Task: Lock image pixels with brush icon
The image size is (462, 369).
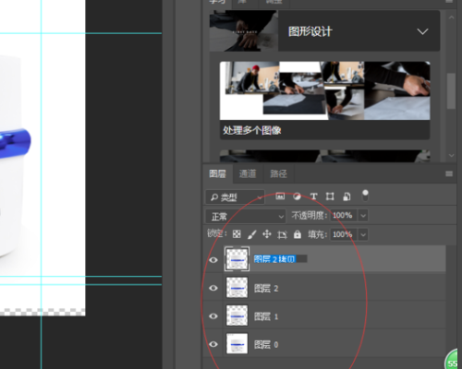Action: (251, 234)
